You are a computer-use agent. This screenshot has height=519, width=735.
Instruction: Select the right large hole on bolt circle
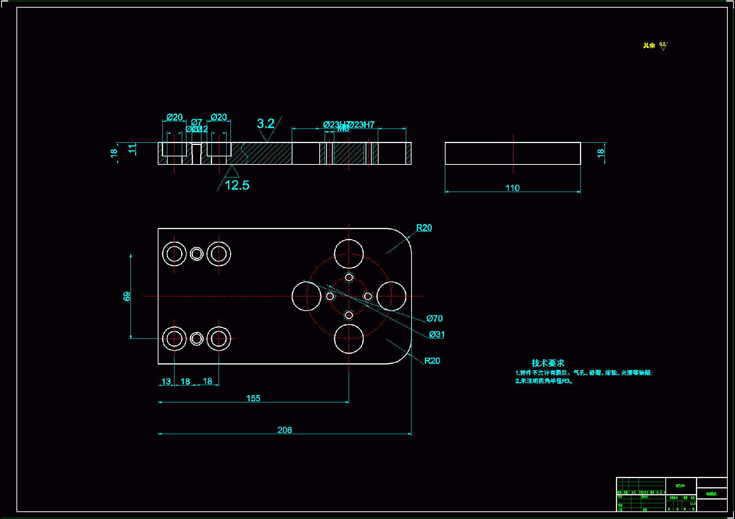[x=391, y=296]
